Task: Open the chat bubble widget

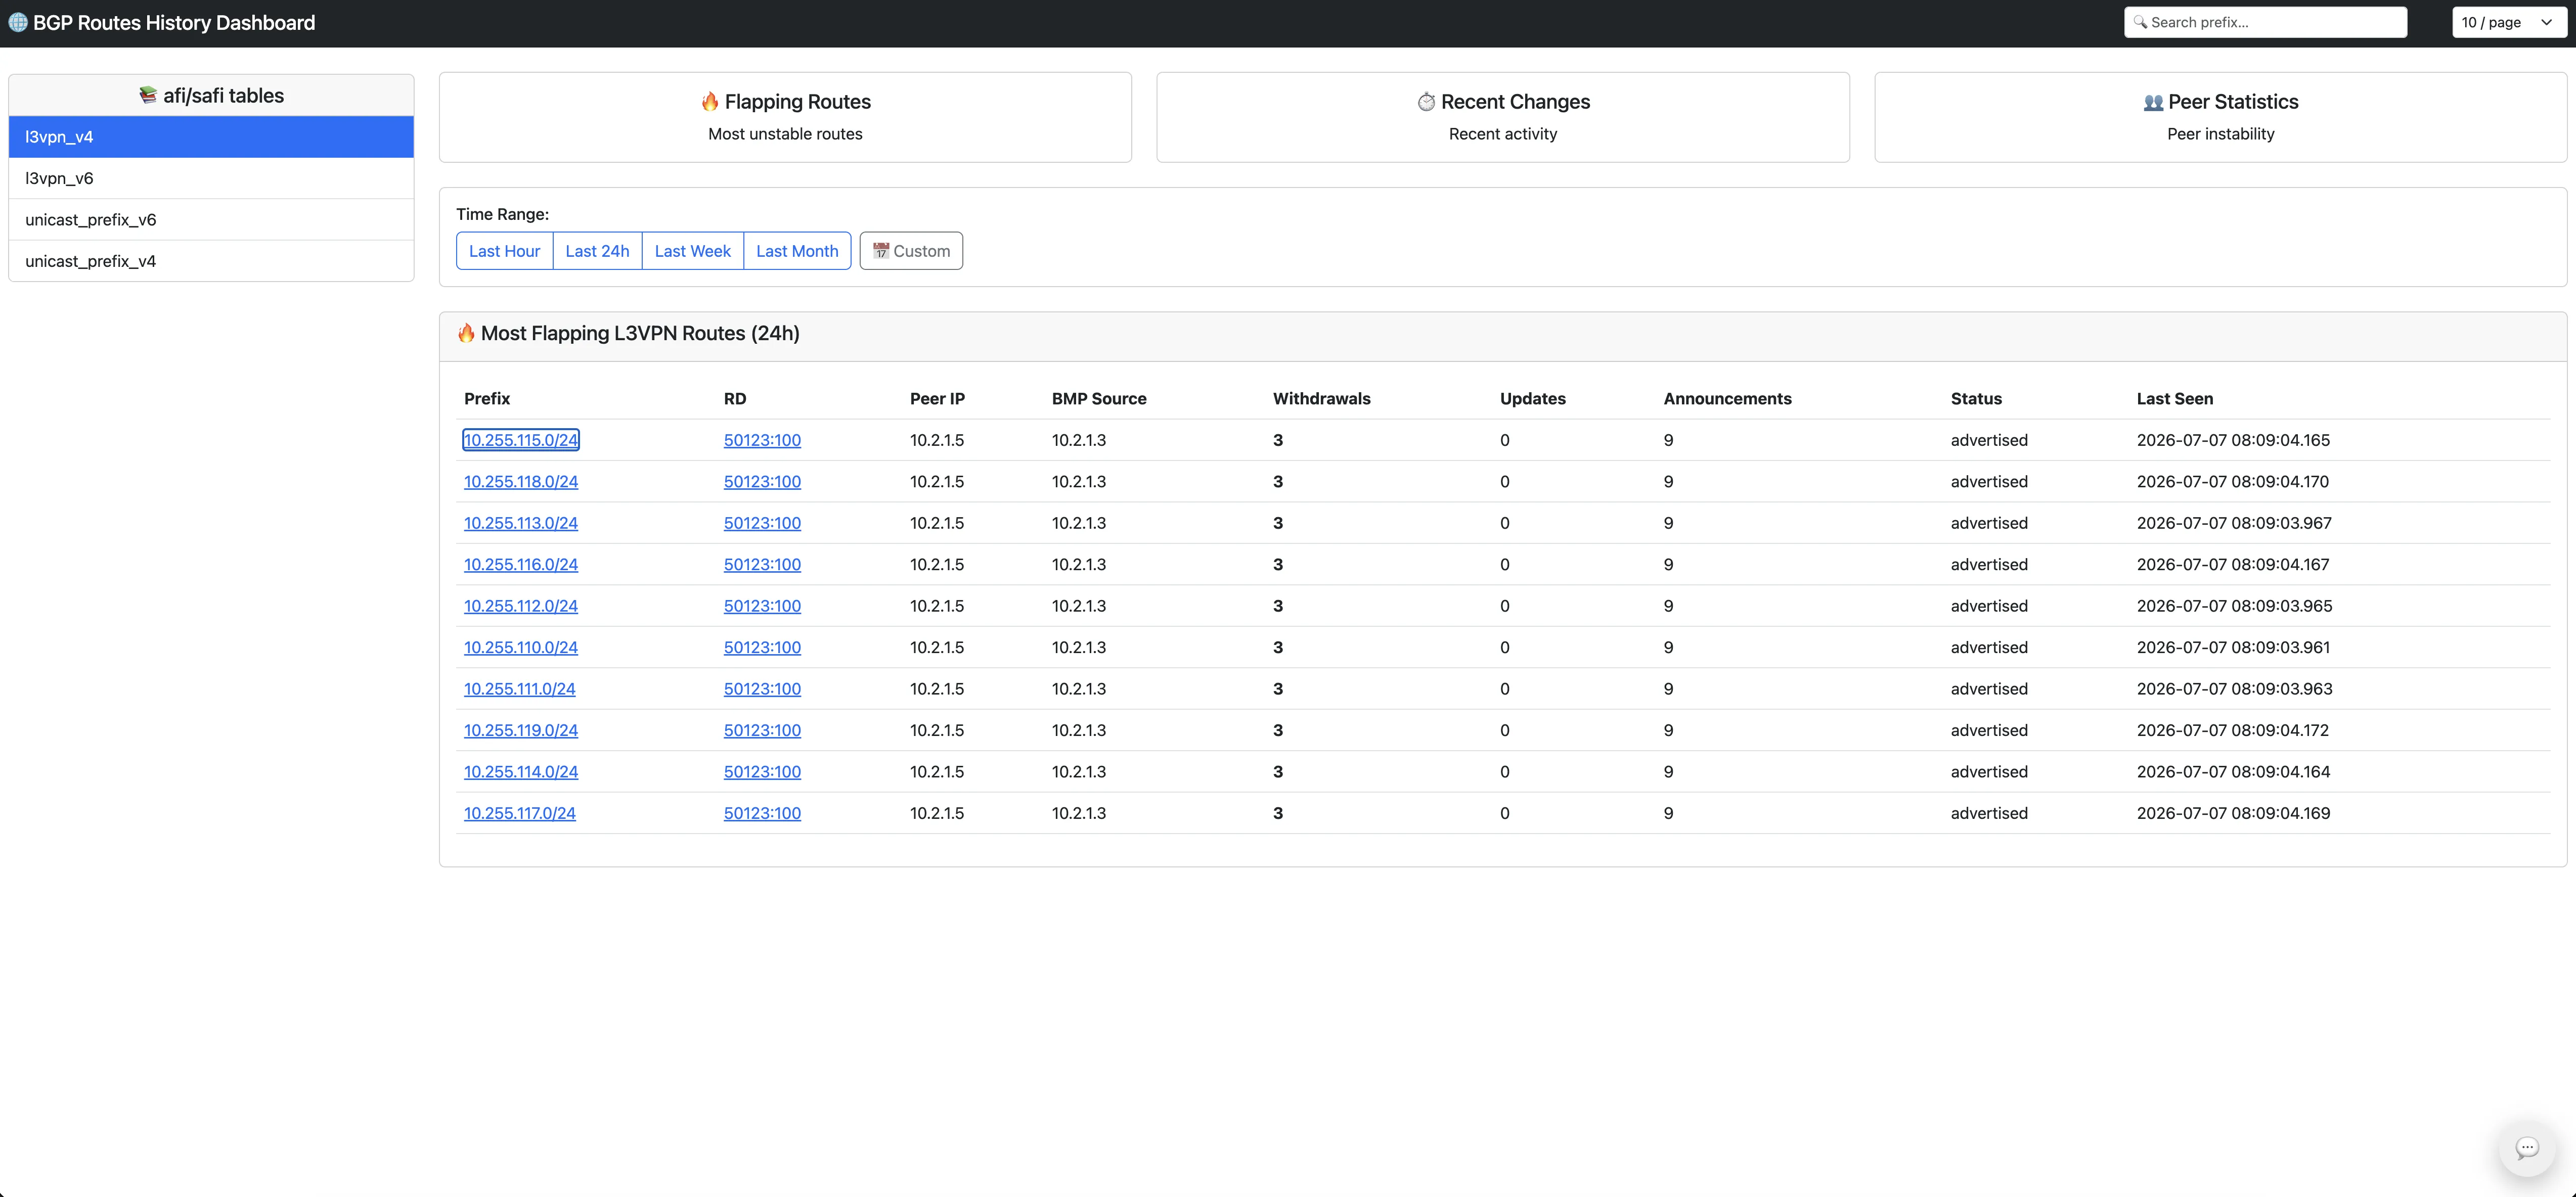Action: pyautogui.click(x=2527, y=1148)
